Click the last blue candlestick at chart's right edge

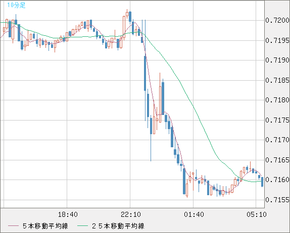[x=262, y=182]
